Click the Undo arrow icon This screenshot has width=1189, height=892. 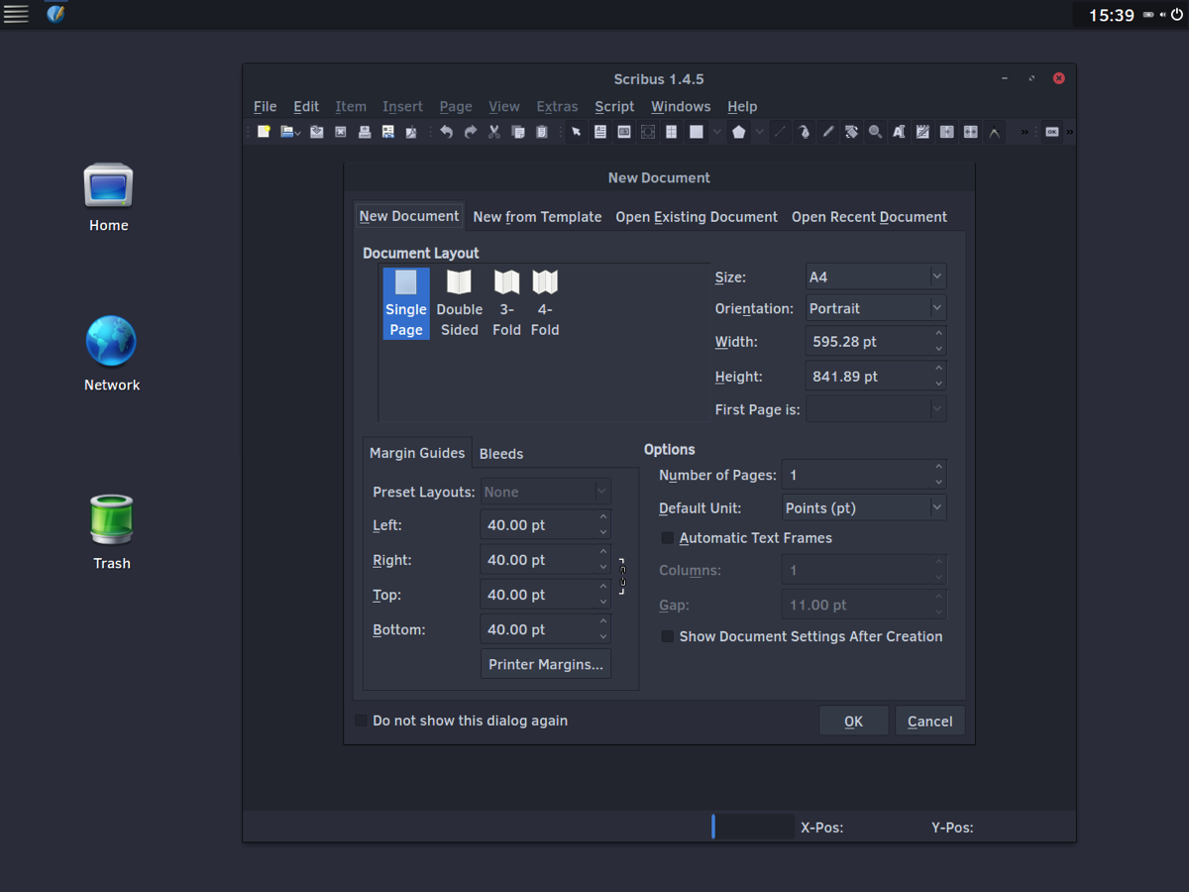click(446, 132)
